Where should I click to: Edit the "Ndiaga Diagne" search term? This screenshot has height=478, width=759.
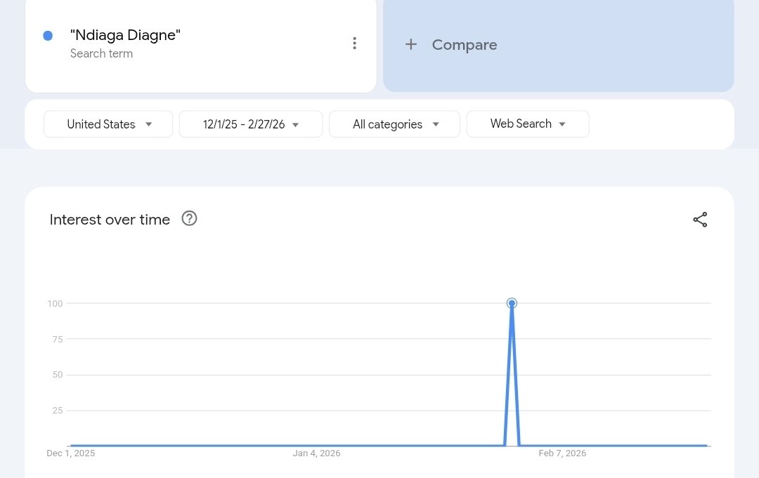coord(125,35)
